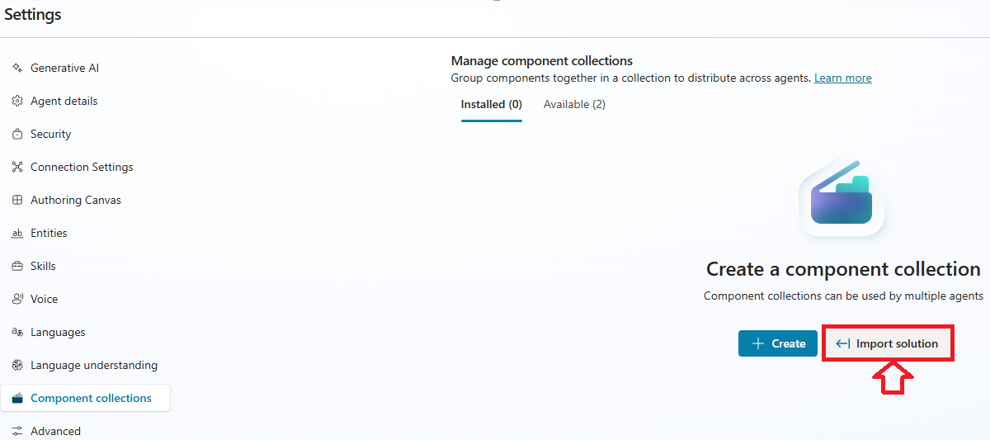Click the Authoring Canvas grid icon

click(x=16, y=200)
